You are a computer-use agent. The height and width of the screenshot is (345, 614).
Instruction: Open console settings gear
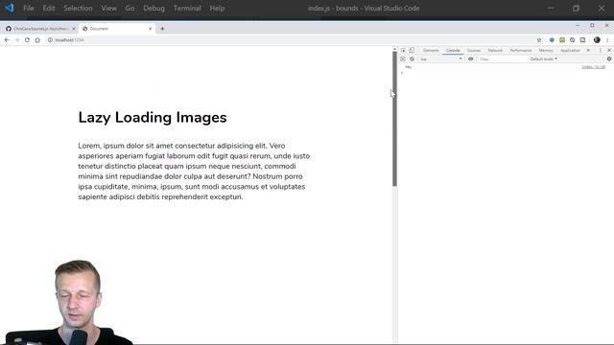(x=609, y=59)
